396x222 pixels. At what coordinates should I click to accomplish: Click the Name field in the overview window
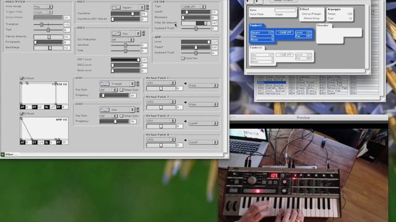click(x=285, y=10)
